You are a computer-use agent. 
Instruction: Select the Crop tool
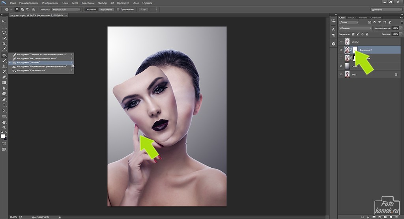click(4, 43)
